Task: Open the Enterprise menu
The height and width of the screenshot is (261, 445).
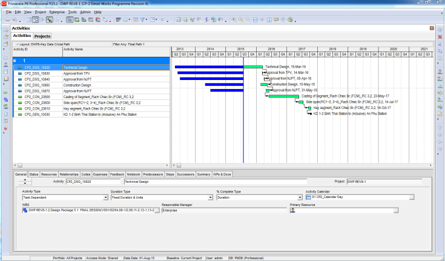Action: (x=57, y=12)
